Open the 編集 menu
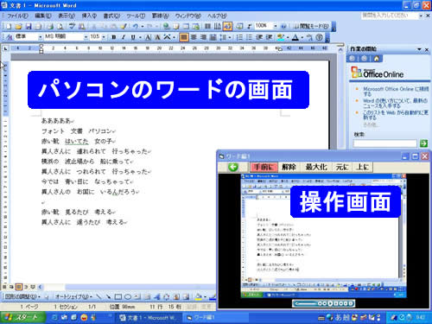The image size is (432, 324). [x=43, y=16]
